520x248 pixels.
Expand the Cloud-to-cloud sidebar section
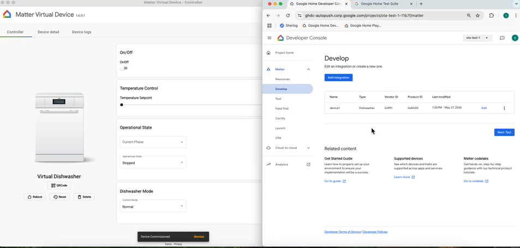[308, 148]
